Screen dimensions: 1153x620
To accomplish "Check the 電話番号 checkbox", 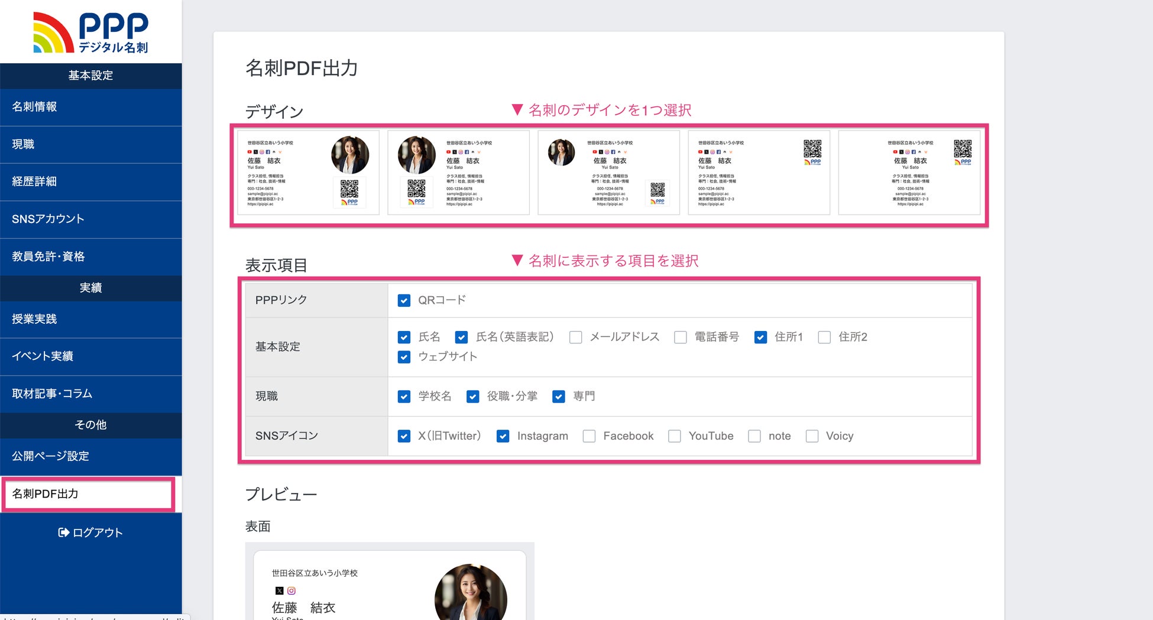I will click(x=681, y=337).
